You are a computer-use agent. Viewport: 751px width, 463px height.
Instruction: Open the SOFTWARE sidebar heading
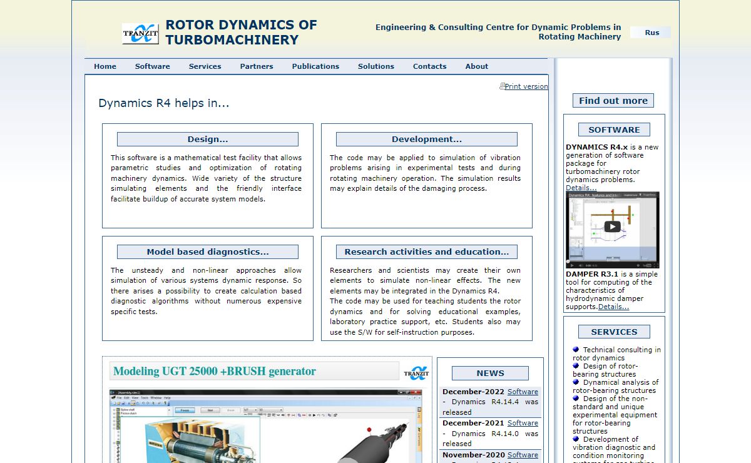click(x=614, y=130)
